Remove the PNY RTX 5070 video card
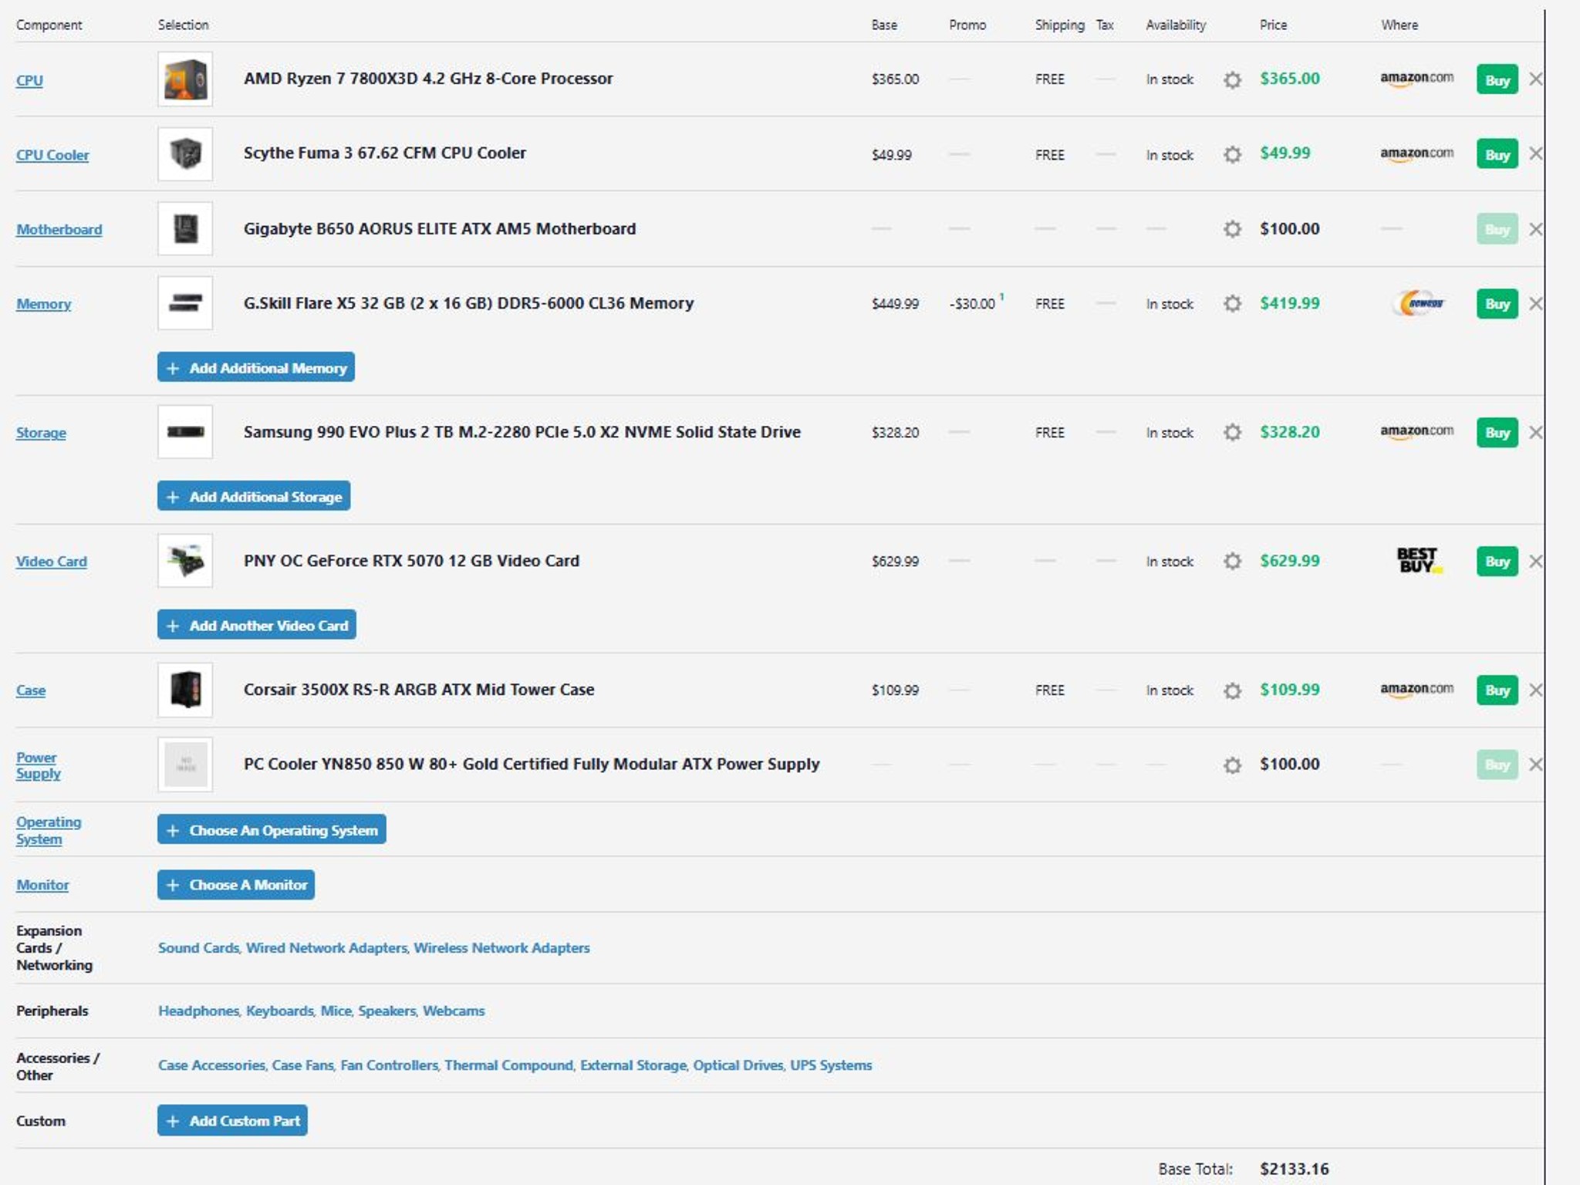The image size is (1580, 1185). 1535,561
